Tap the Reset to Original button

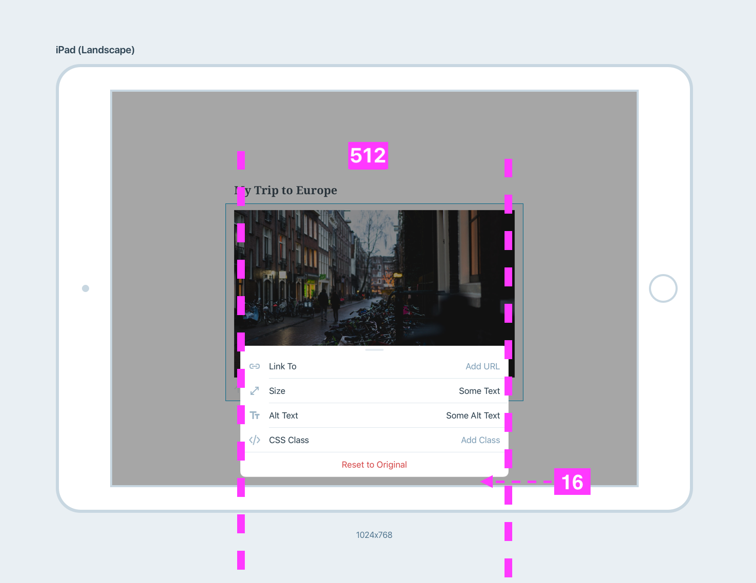[x=374, y=464]
